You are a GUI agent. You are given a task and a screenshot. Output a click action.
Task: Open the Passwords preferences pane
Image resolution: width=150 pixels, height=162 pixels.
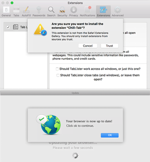tap(39, 12)
